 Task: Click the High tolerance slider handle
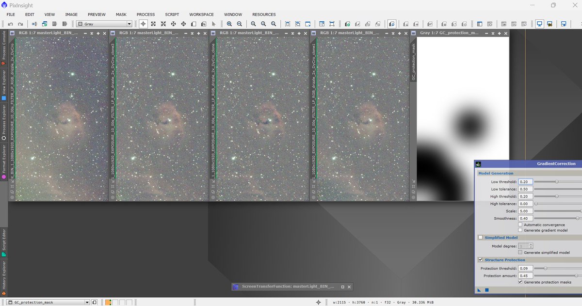click(536, 204)
